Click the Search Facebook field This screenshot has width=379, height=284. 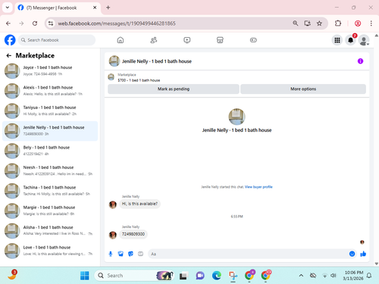click(x=57, y=40)
